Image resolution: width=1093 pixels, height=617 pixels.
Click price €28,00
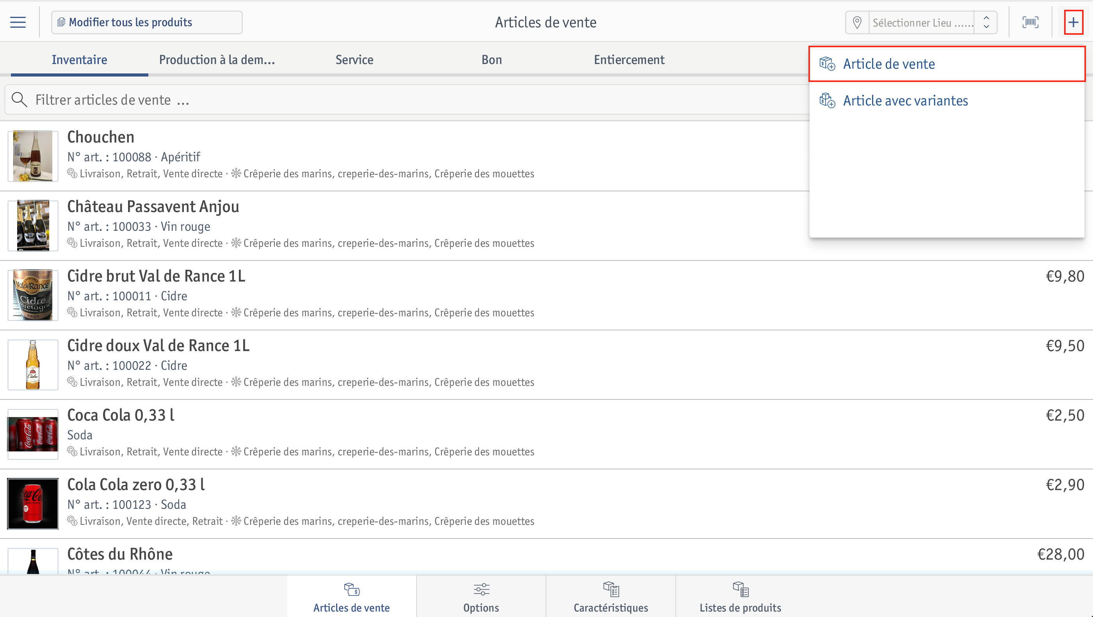(1061, 555)
